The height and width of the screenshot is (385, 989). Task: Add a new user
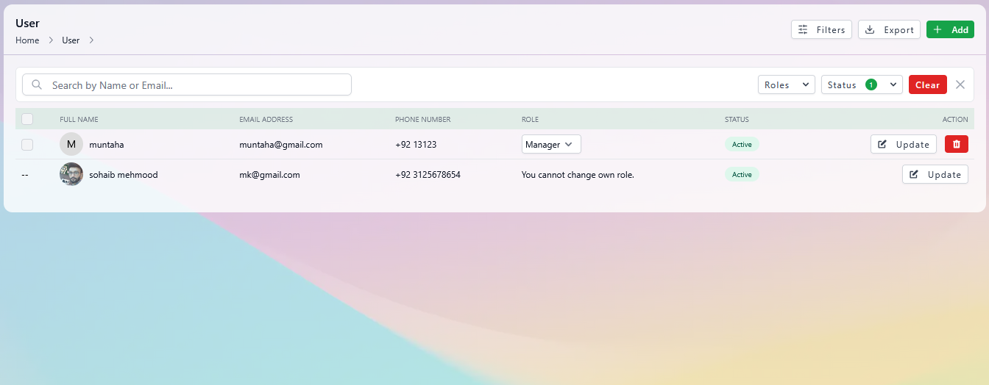point(950,29)
